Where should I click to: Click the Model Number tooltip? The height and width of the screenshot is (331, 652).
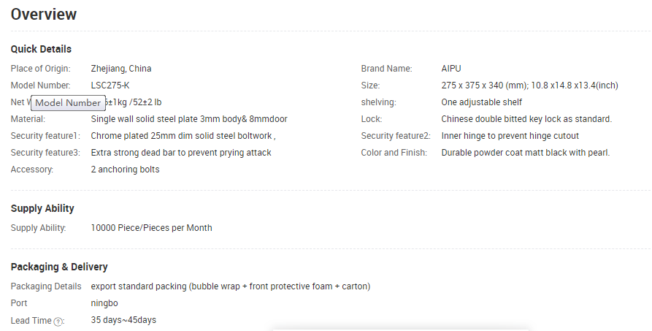point(68,103)
